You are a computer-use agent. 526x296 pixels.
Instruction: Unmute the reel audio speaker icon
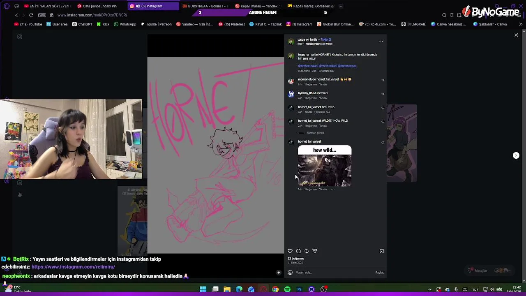(279, 273)
